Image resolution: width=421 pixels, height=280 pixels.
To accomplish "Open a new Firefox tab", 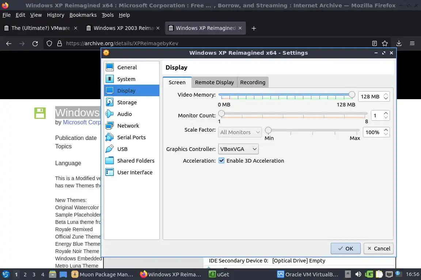I will point(254,28).
